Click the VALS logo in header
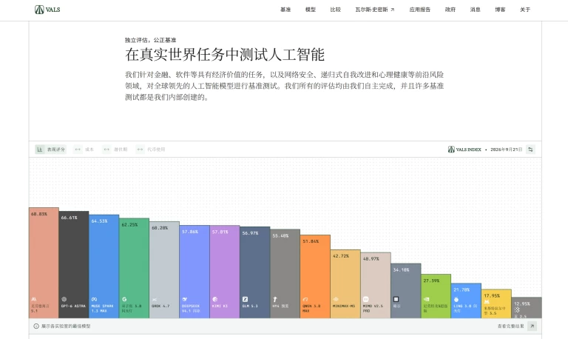Image resolution: width=568 pixels, height=339 pixels. [47, 10]
